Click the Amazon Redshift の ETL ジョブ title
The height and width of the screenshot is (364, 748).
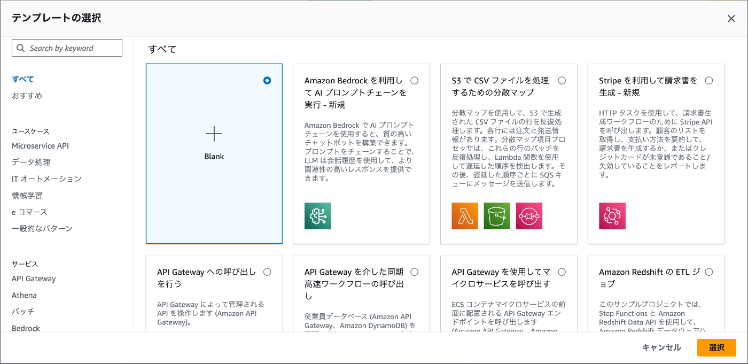[650, 278]
